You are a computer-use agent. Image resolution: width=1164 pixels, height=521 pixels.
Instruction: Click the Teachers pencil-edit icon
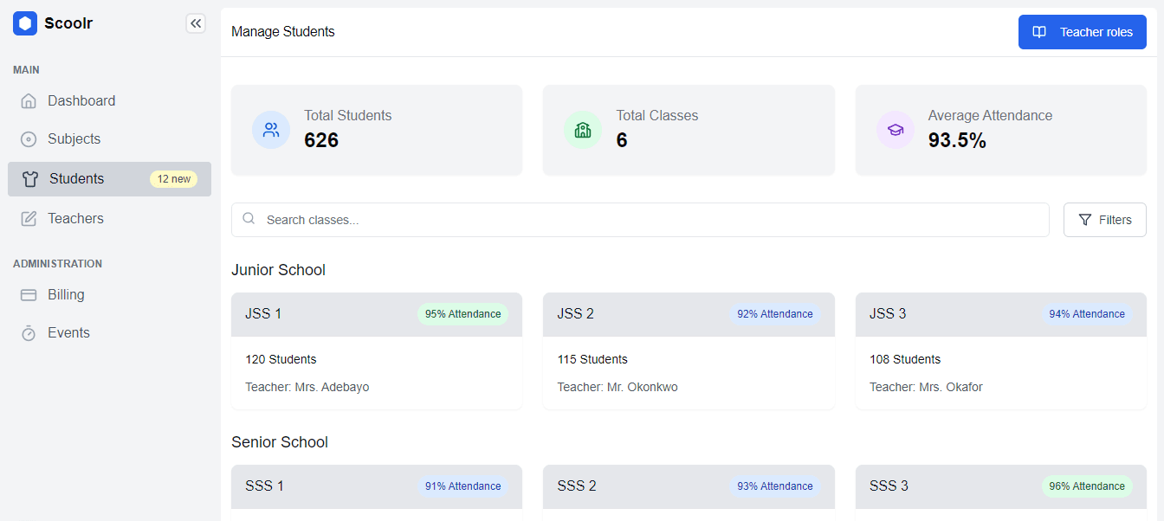(x=29, y=219)
